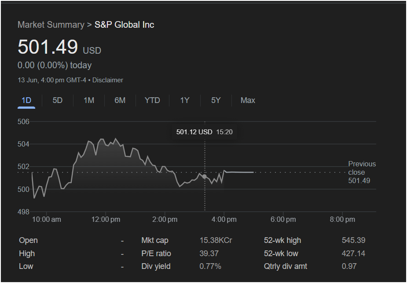The image size is (407, 283).
Task: Click the Market Summary breadcrumb link
Action: [x=51, y=25]
